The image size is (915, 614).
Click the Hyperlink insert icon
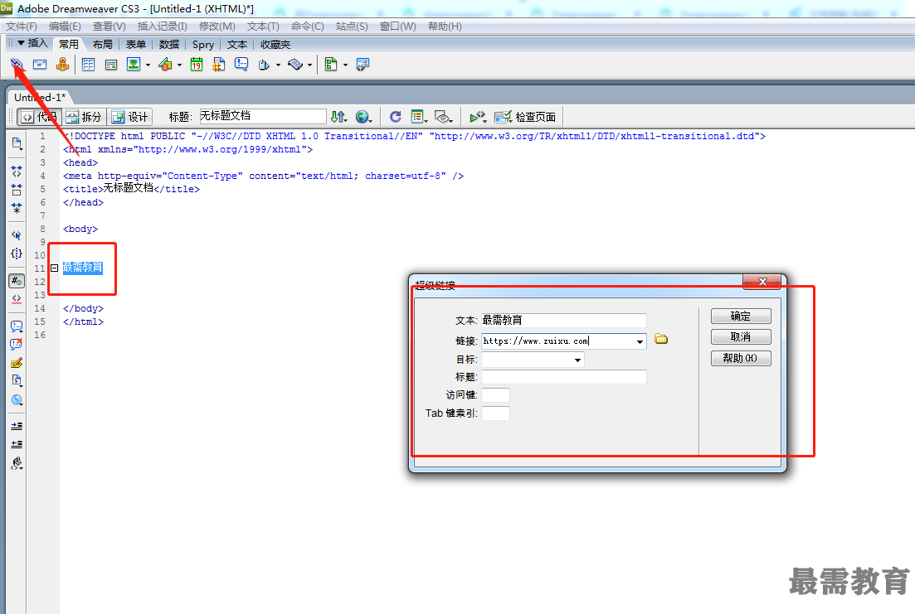point(17,64)
